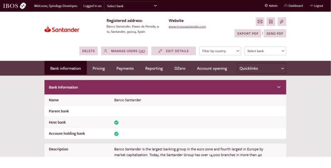Open the Reporting tab
Viewport: 331px width, 168px height.
(154, 68)
